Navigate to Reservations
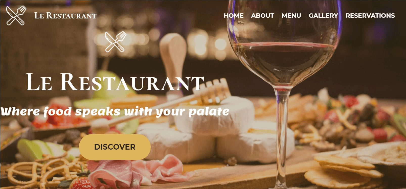Viewport: 406px width, 189px height. tap(370, 16)
